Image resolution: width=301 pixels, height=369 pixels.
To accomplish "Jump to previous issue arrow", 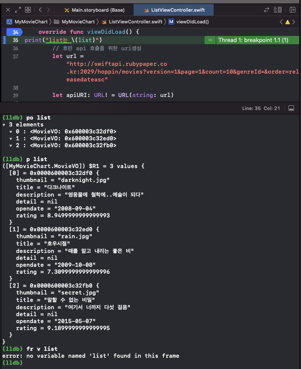I will point(281,22).
